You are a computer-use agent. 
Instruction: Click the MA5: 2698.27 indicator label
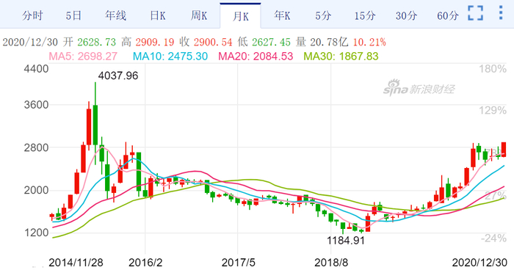(83, 56)
